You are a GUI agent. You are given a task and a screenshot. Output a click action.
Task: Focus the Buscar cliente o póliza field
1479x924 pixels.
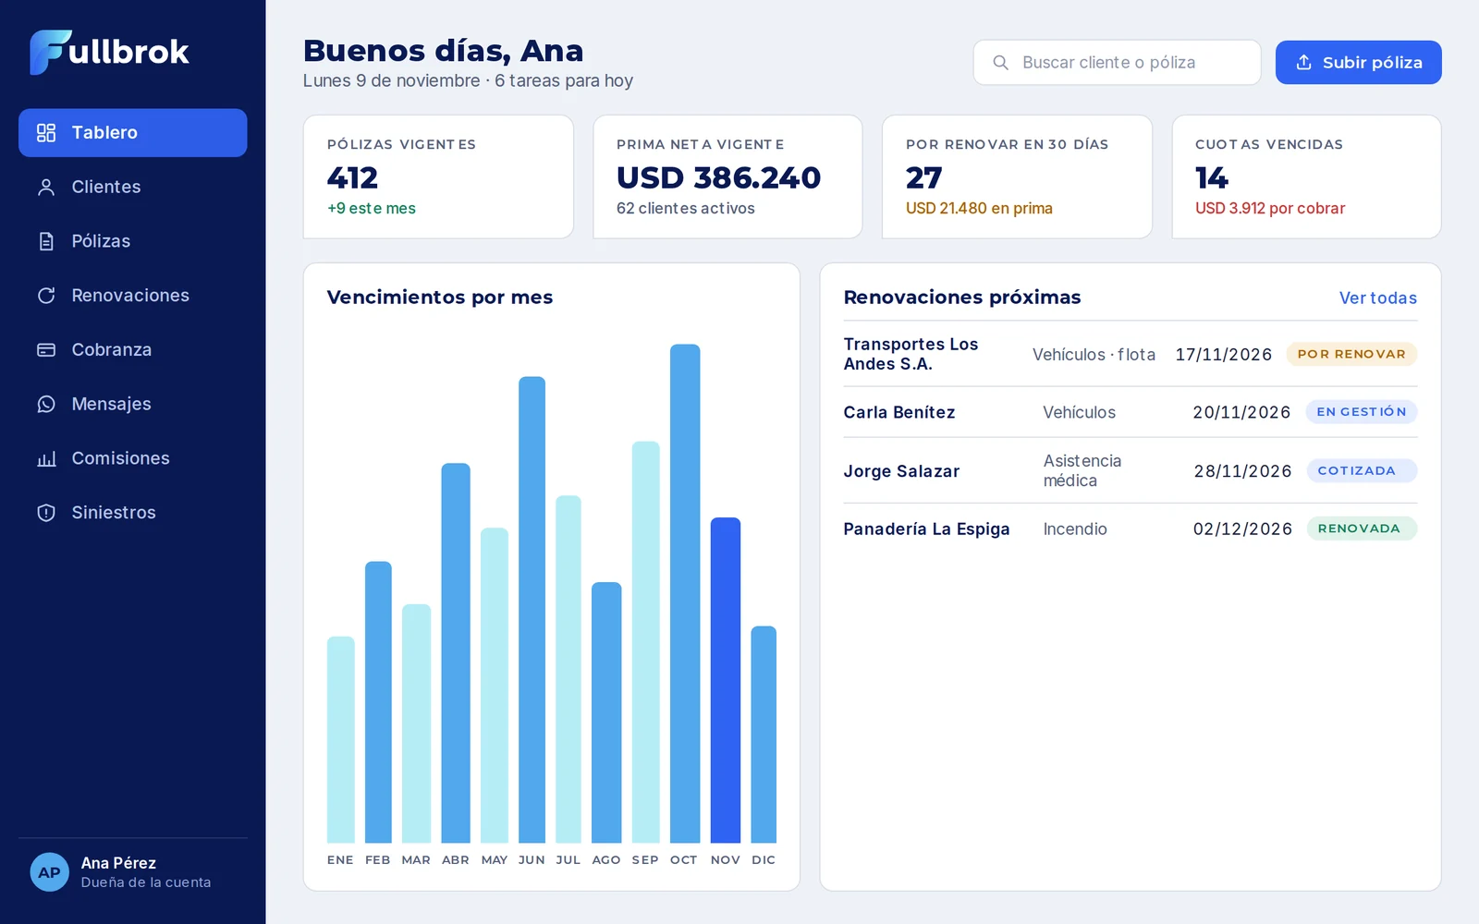point(1117,63)
